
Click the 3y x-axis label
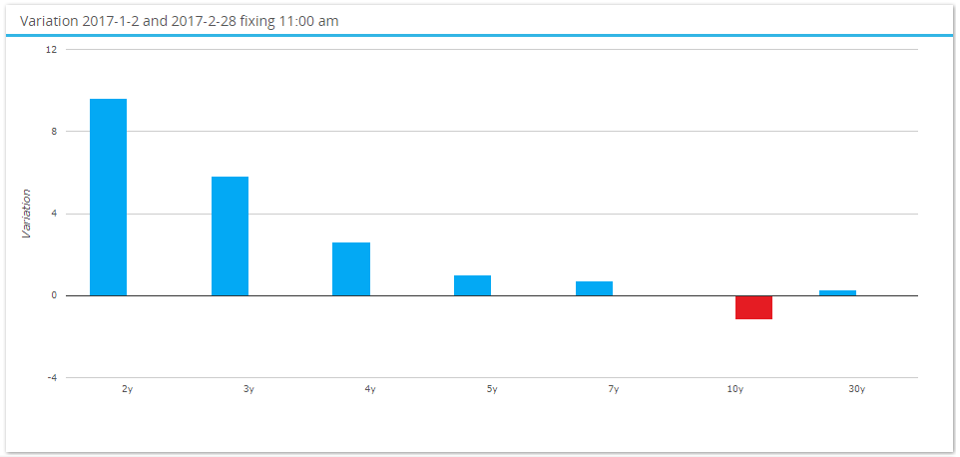coord(248,389)
